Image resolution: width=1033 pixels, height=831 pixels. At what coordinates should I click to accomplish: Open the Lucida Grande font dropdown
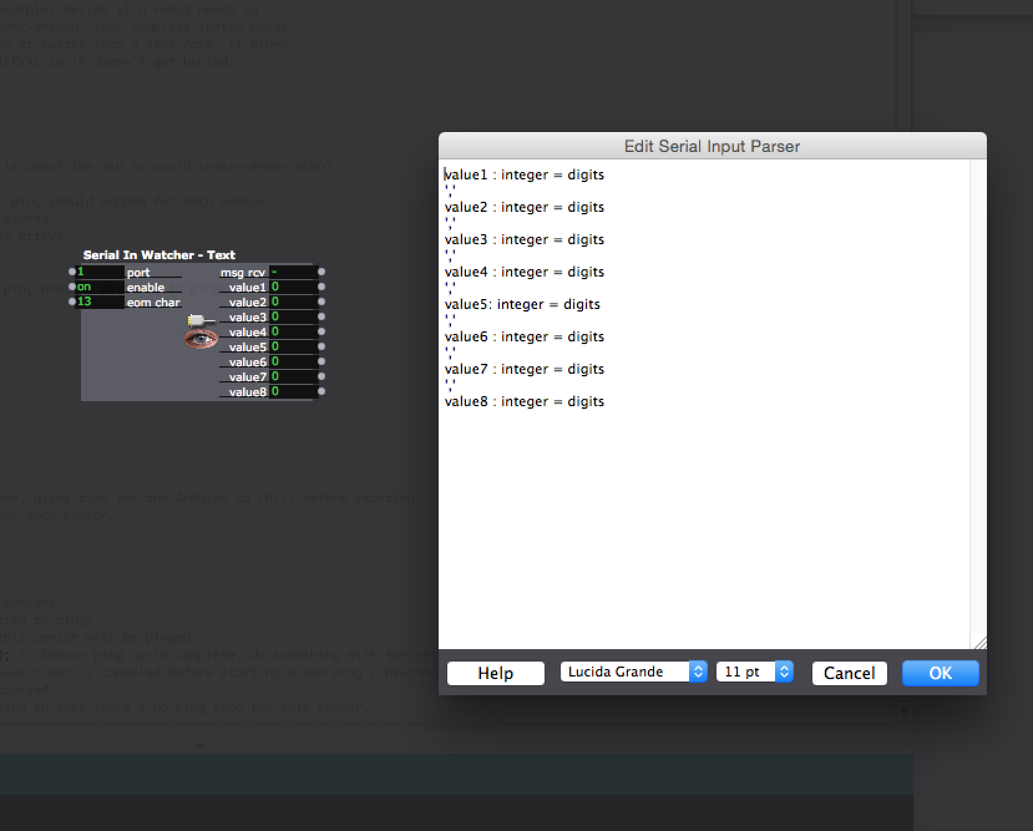click(x=634, y=672)
